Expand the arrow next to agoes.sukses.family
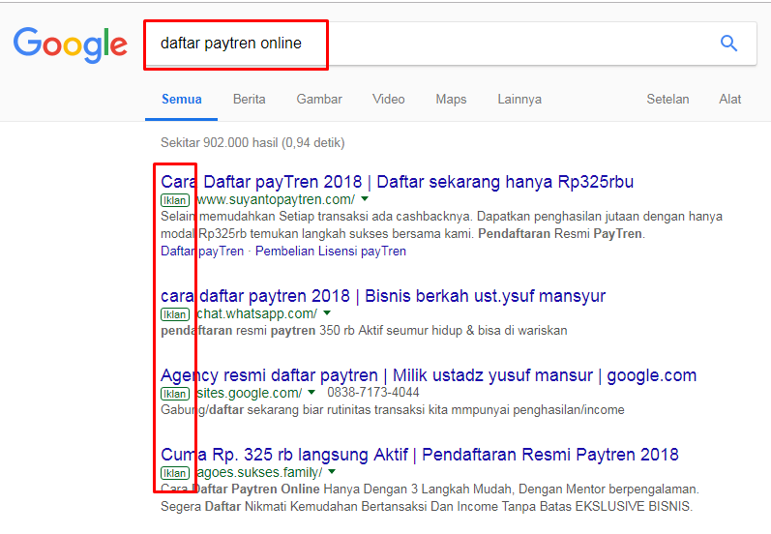Screen dimensions: 771x534 click(333, 471)
